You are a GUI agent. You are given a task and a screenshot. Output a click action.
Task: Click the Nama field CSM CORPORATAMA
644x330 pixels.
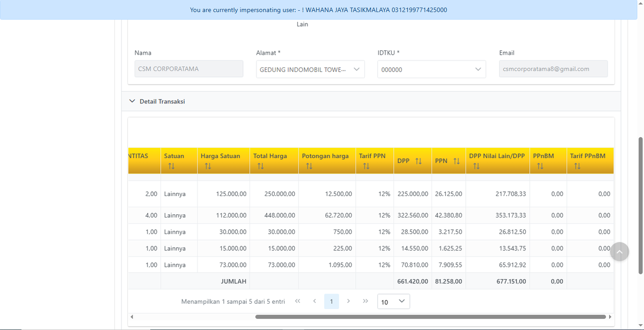189,69
